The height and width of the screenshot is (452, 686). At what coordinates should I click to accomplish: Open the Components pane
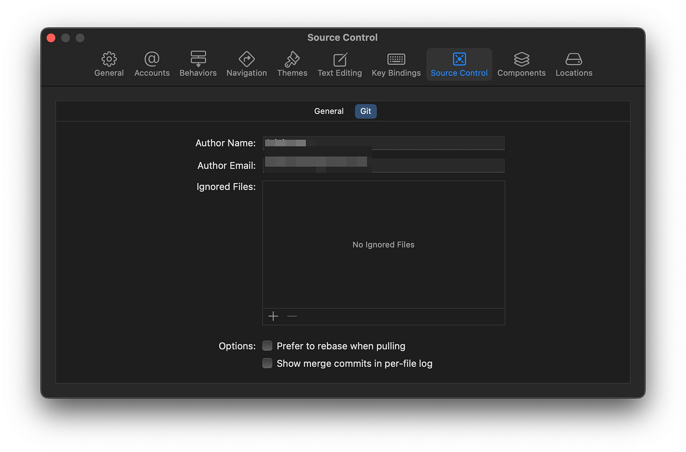(x=522, y=64)
